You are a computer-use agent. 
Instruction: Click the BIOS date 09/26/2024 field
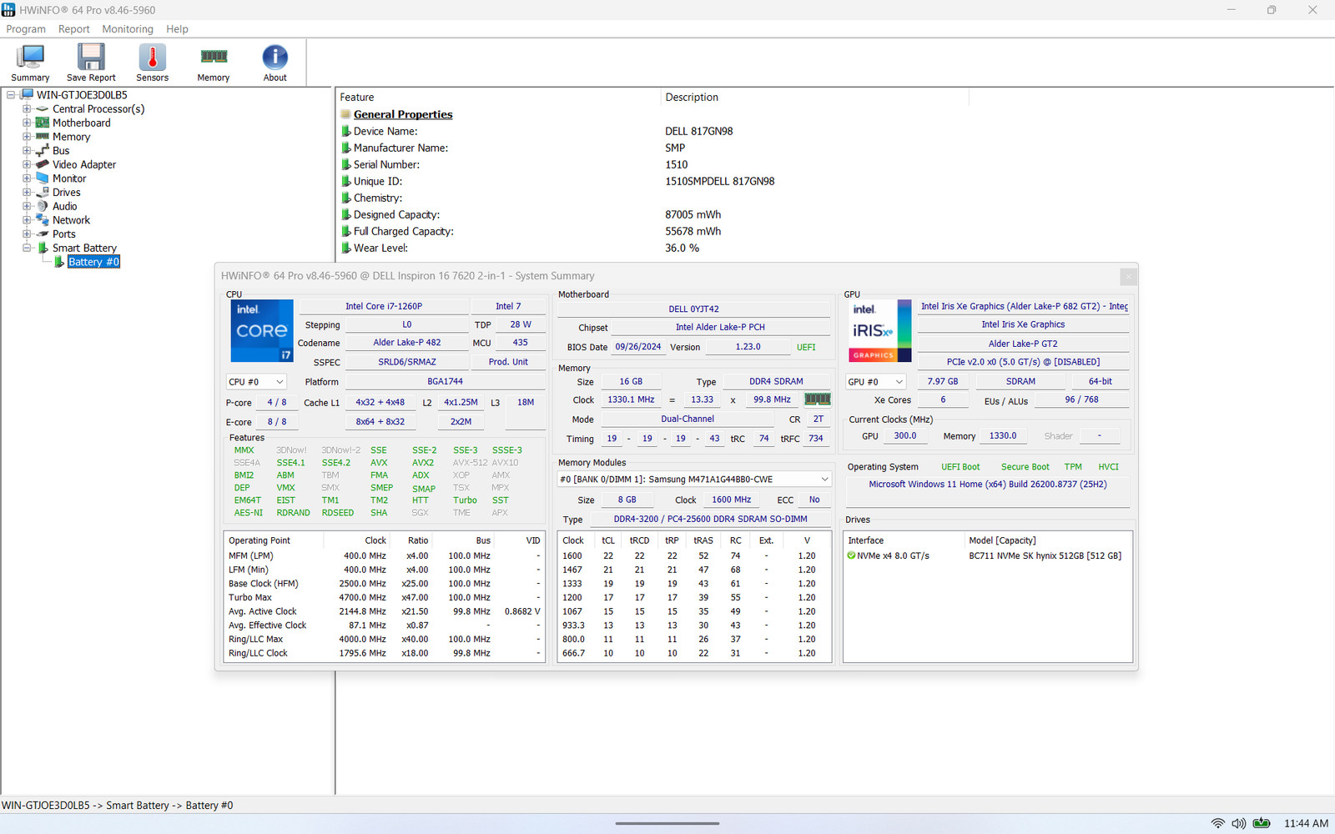click(638, 347)
